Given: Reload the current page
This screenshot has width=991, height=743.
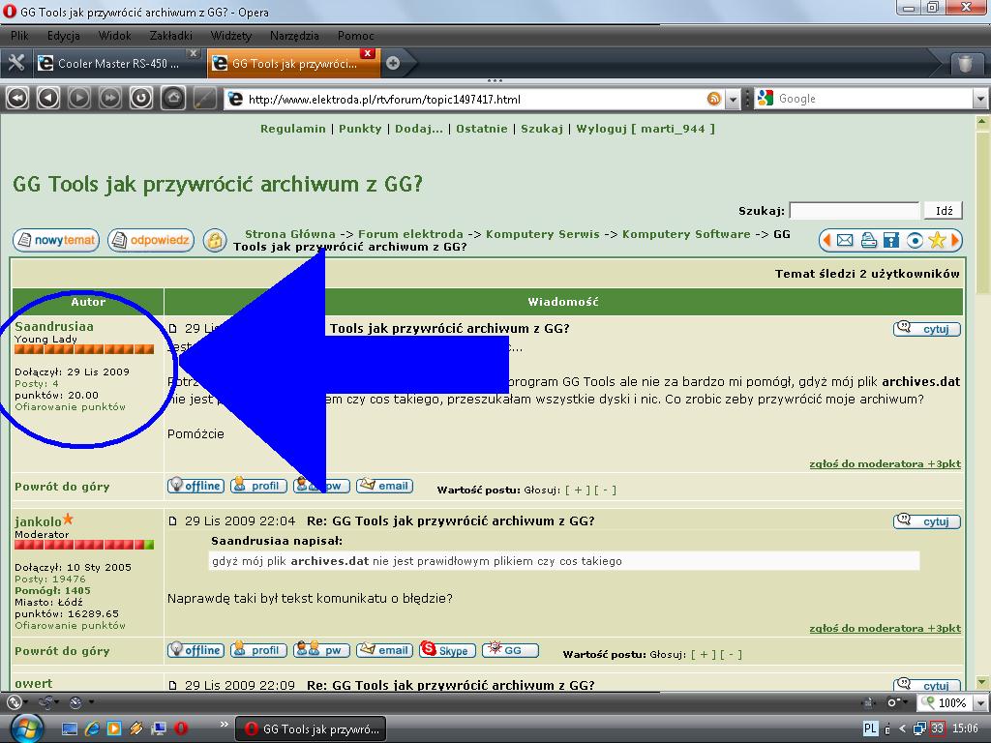Looking at the screenshot, I should click(x=141, y=98).
